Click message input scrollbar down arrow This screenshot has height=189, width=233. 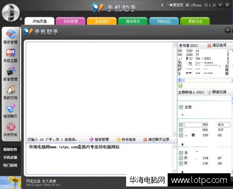coord(174,171)
